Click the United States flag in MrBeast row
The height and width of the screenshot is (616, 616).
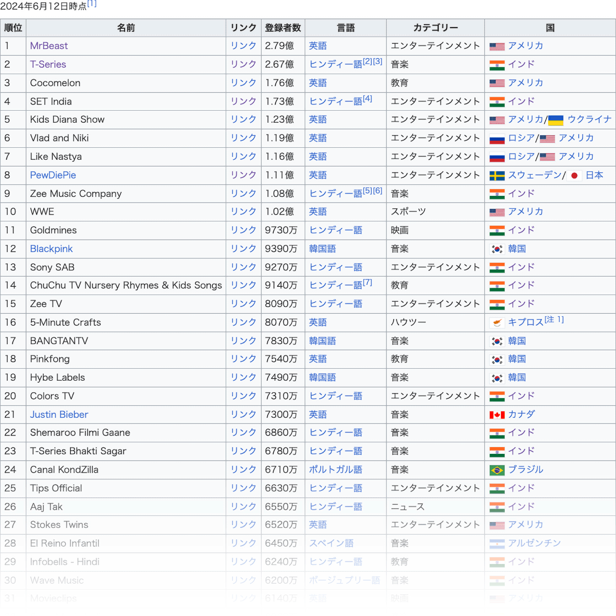497,46
